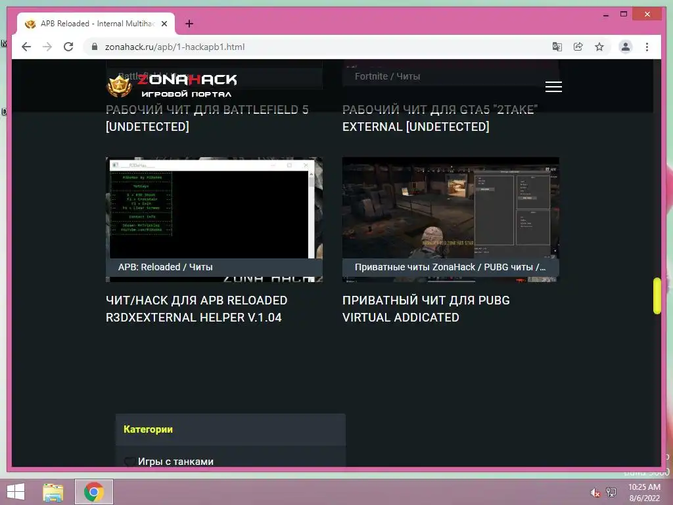Reload the page with refresh icon
Image resolution: width=673 pixels, height=505 pixels.
coord(68,47)
